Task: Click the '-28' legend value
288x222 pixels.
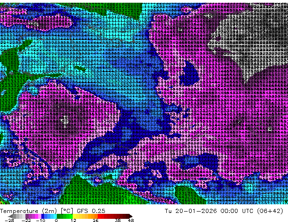Action: pos(10,220)
